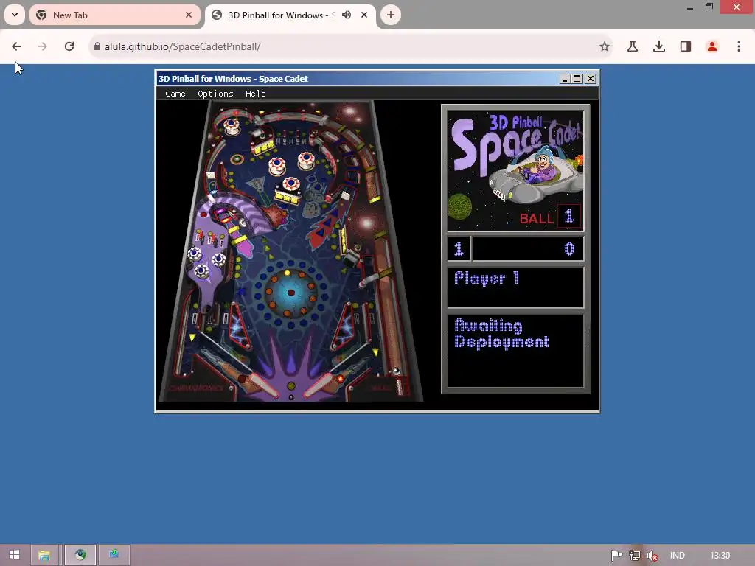Screen dimensions: 755x566
Task: Click the score value 0
Action: [x=569, y=248]
